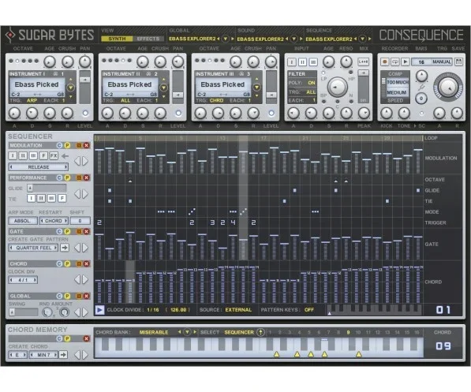
Task: Click the ABSOL arp mode button
Action: coord(23,221)
